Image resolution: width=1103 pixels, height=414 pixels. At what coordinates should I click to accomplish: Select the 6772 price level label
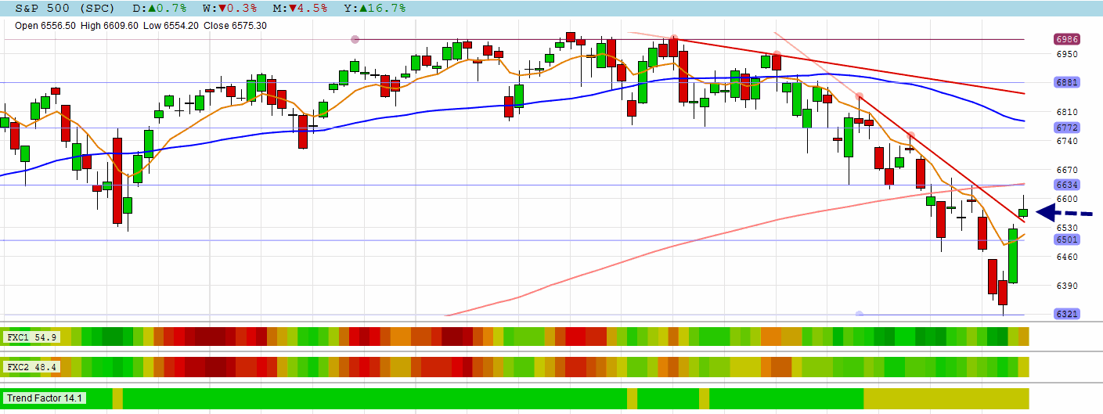pyautogui.click(x=1067, y=128)
